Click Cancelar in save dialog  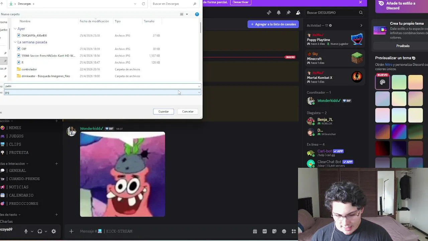[188, 111]
